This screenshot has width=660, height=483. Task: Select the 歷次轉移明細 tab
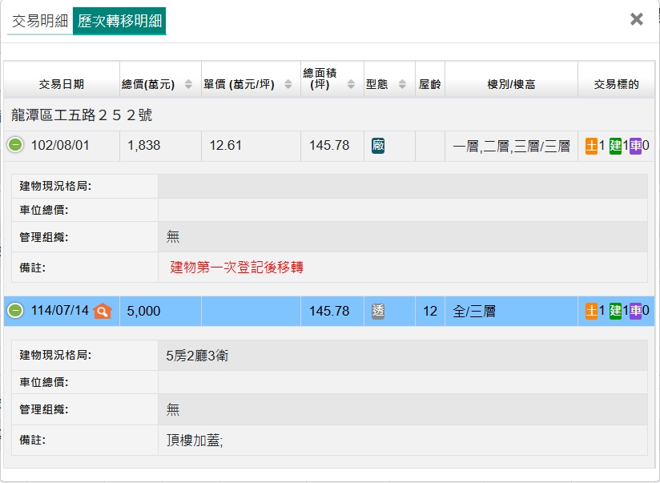pos(119,21)
